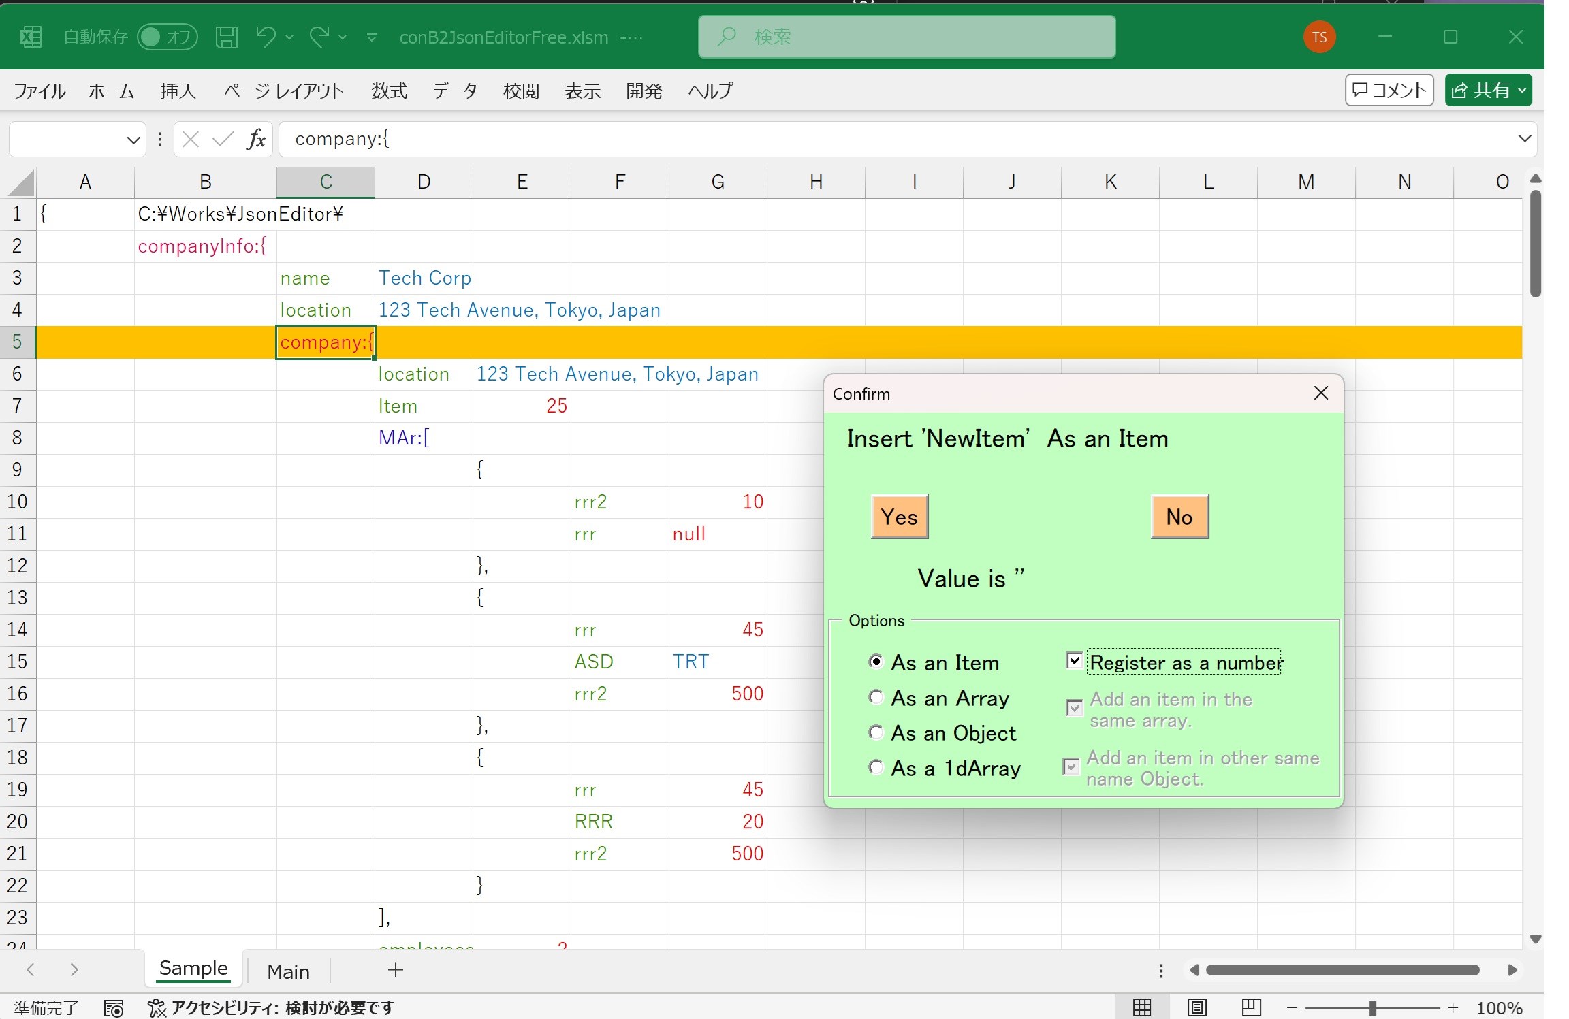Choose the As a 1dArray option

pos(876,768)
